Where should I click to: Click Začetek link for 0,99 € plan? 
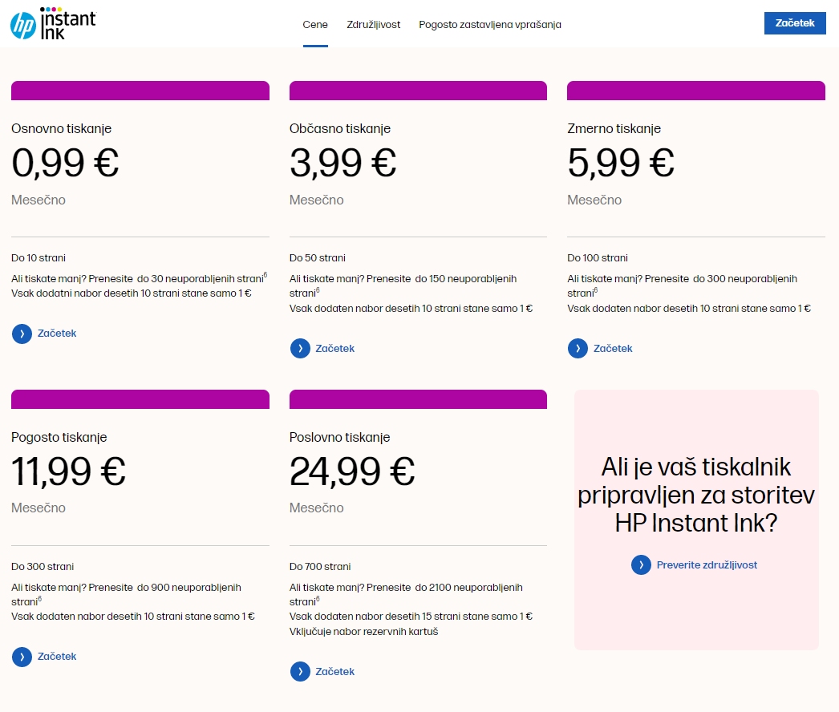point(57,334)
